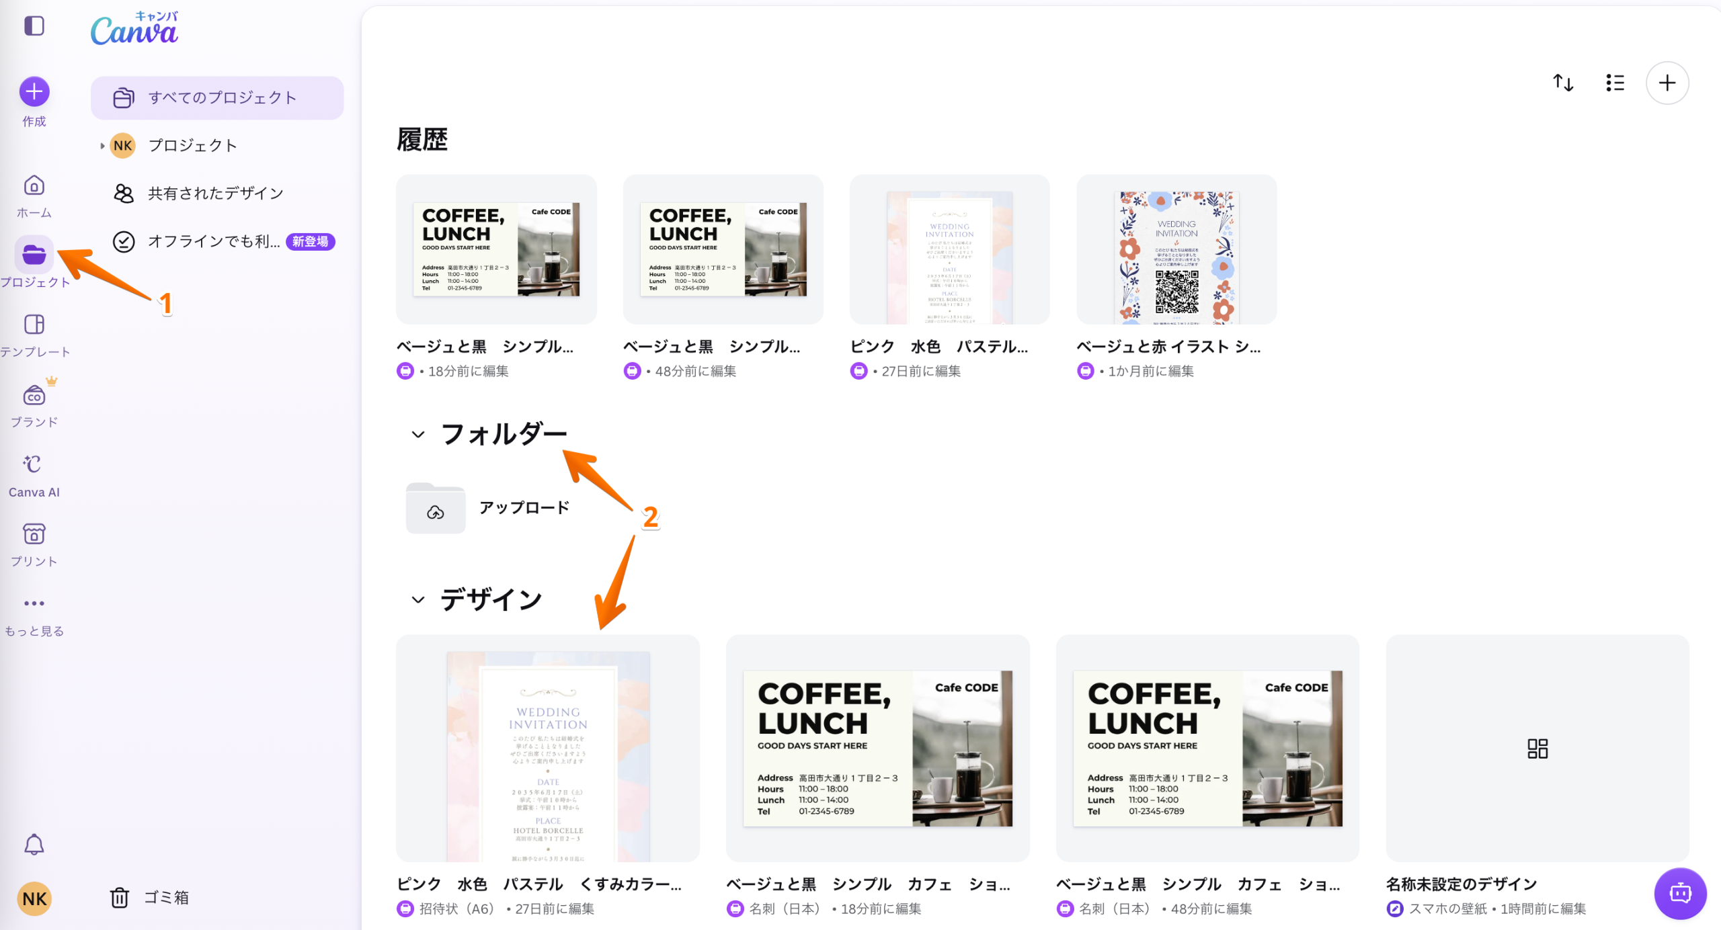
Task: Click アップロード folder name
Action: [x=524, y=507]
